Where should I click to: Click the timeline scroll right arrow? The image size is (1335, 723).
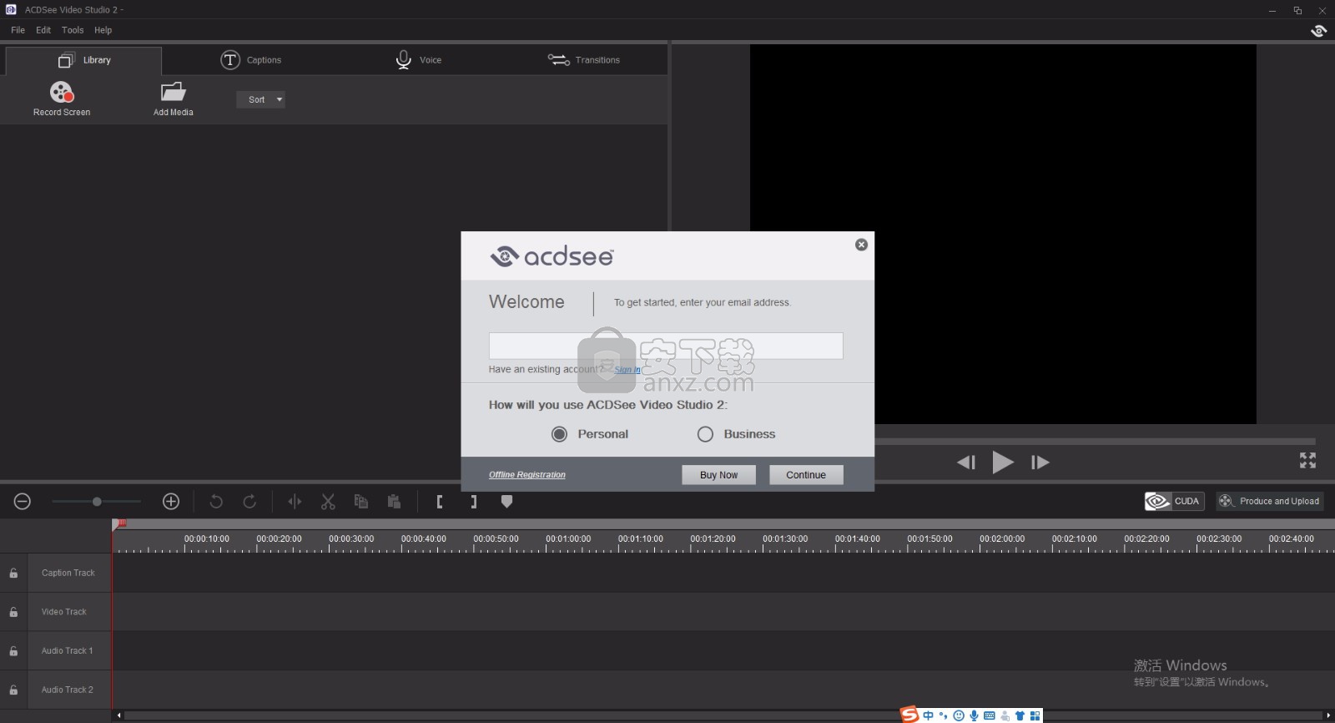pos(1328,715)
